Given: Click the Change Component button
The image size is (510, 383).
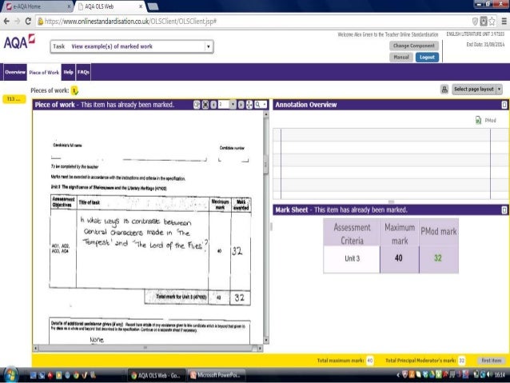Looking at the screenshot, I should [x=414, y=46].
